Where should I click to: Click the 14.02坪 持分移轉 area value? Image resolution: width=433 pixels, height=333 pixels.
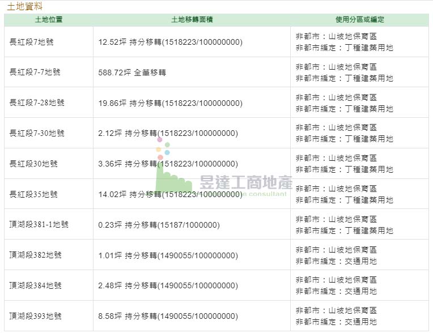[x=171, y=194]
